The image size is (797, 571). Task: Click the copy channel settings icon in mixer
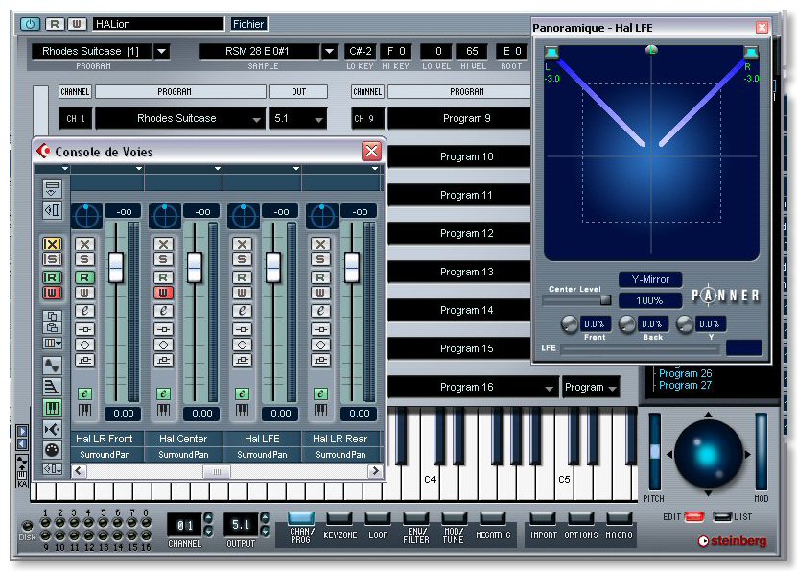(x=52, y=317)
